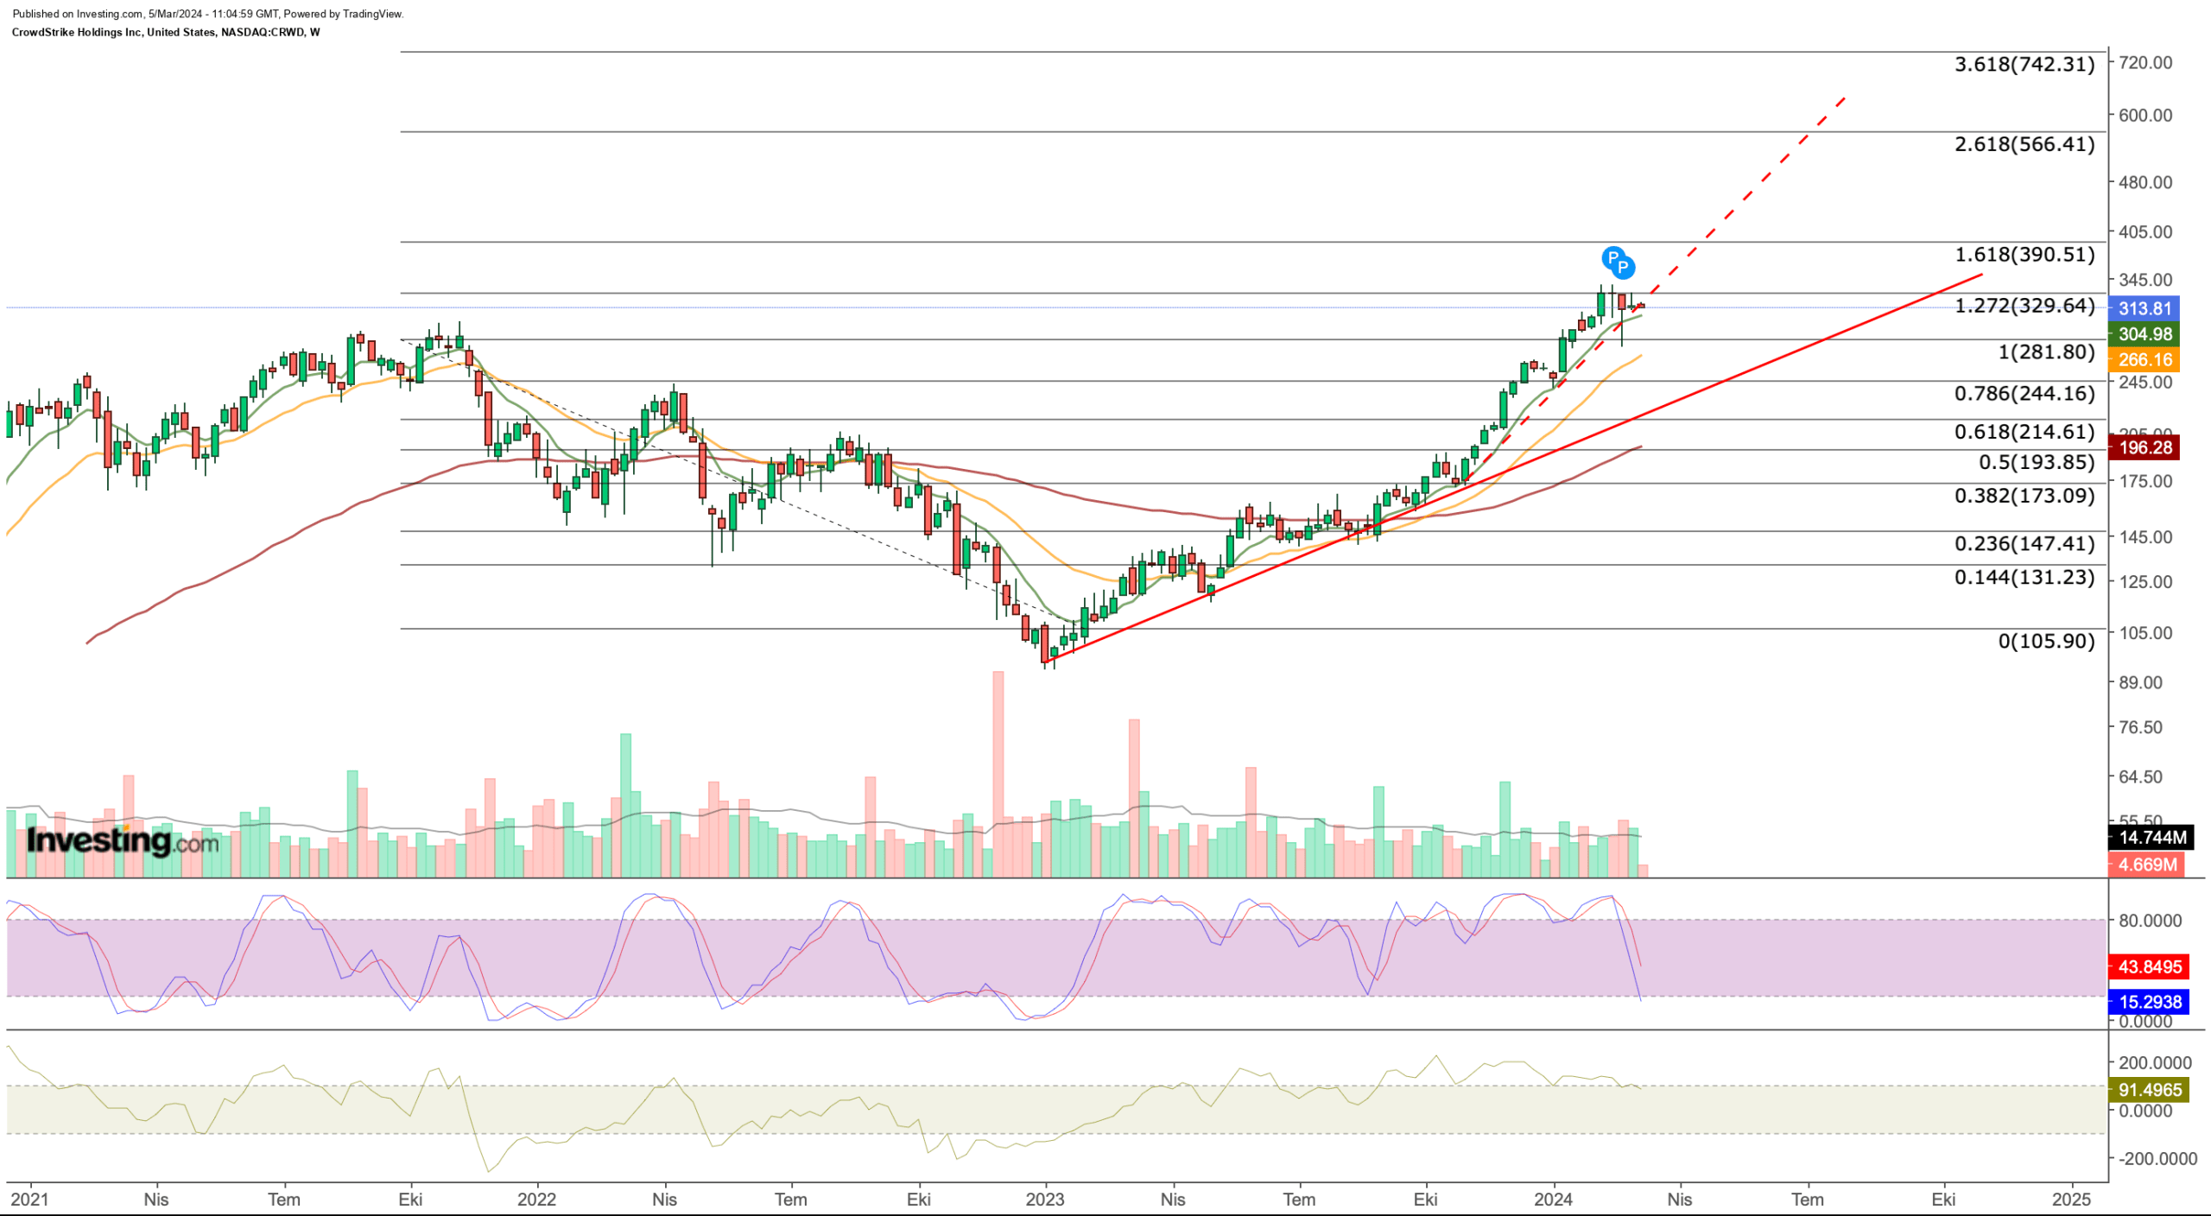Click the 720.00 price axis label

2145,62
